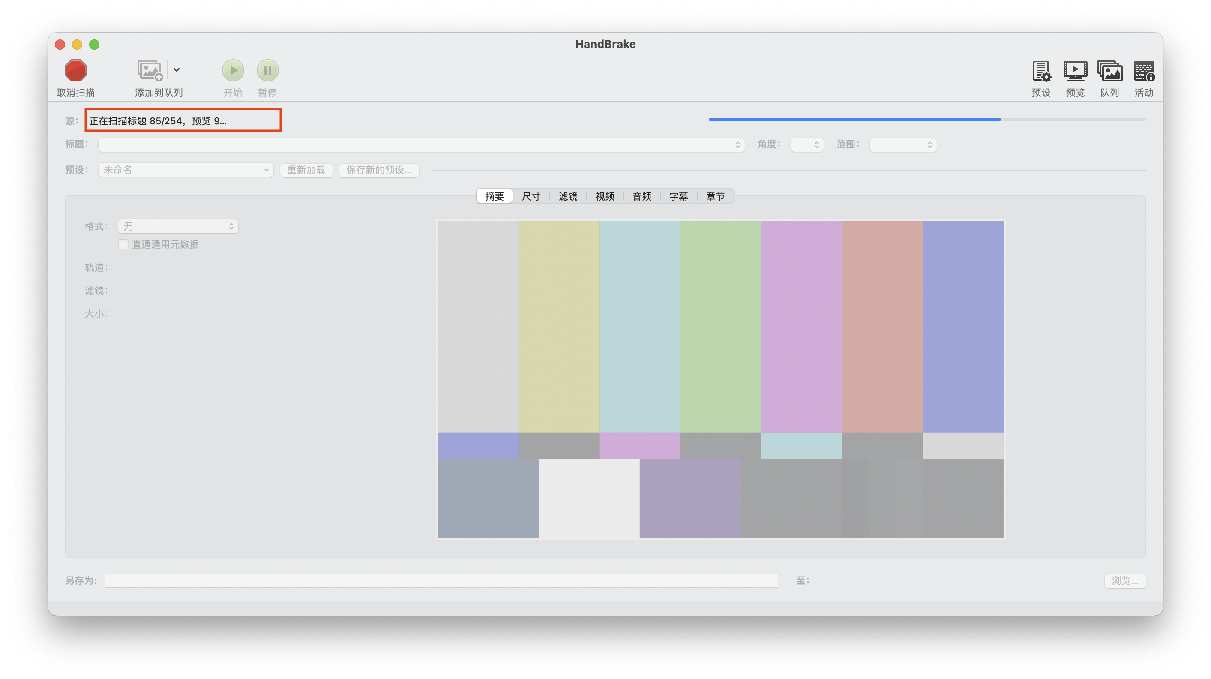Image resolution: width=1211 pixels, height=679 pixels.
Task: Open the 角度 selector
Action: click(807, 145)
